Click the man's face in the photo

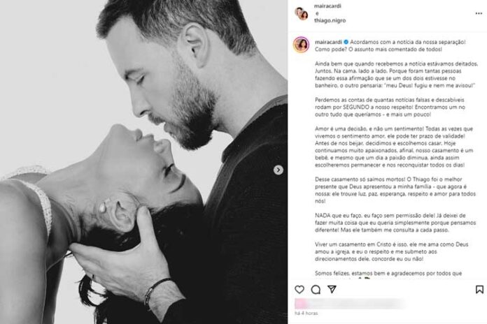click(174, 85)
